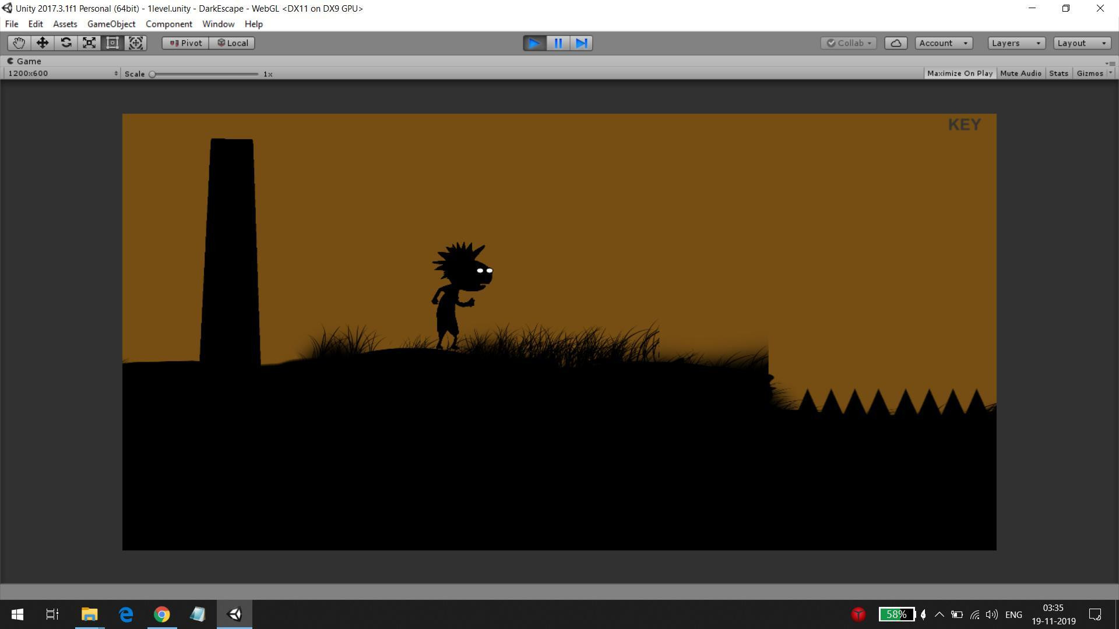Stop play mode with Play button
1119x629 pixels.
click(x=534, y=43)
